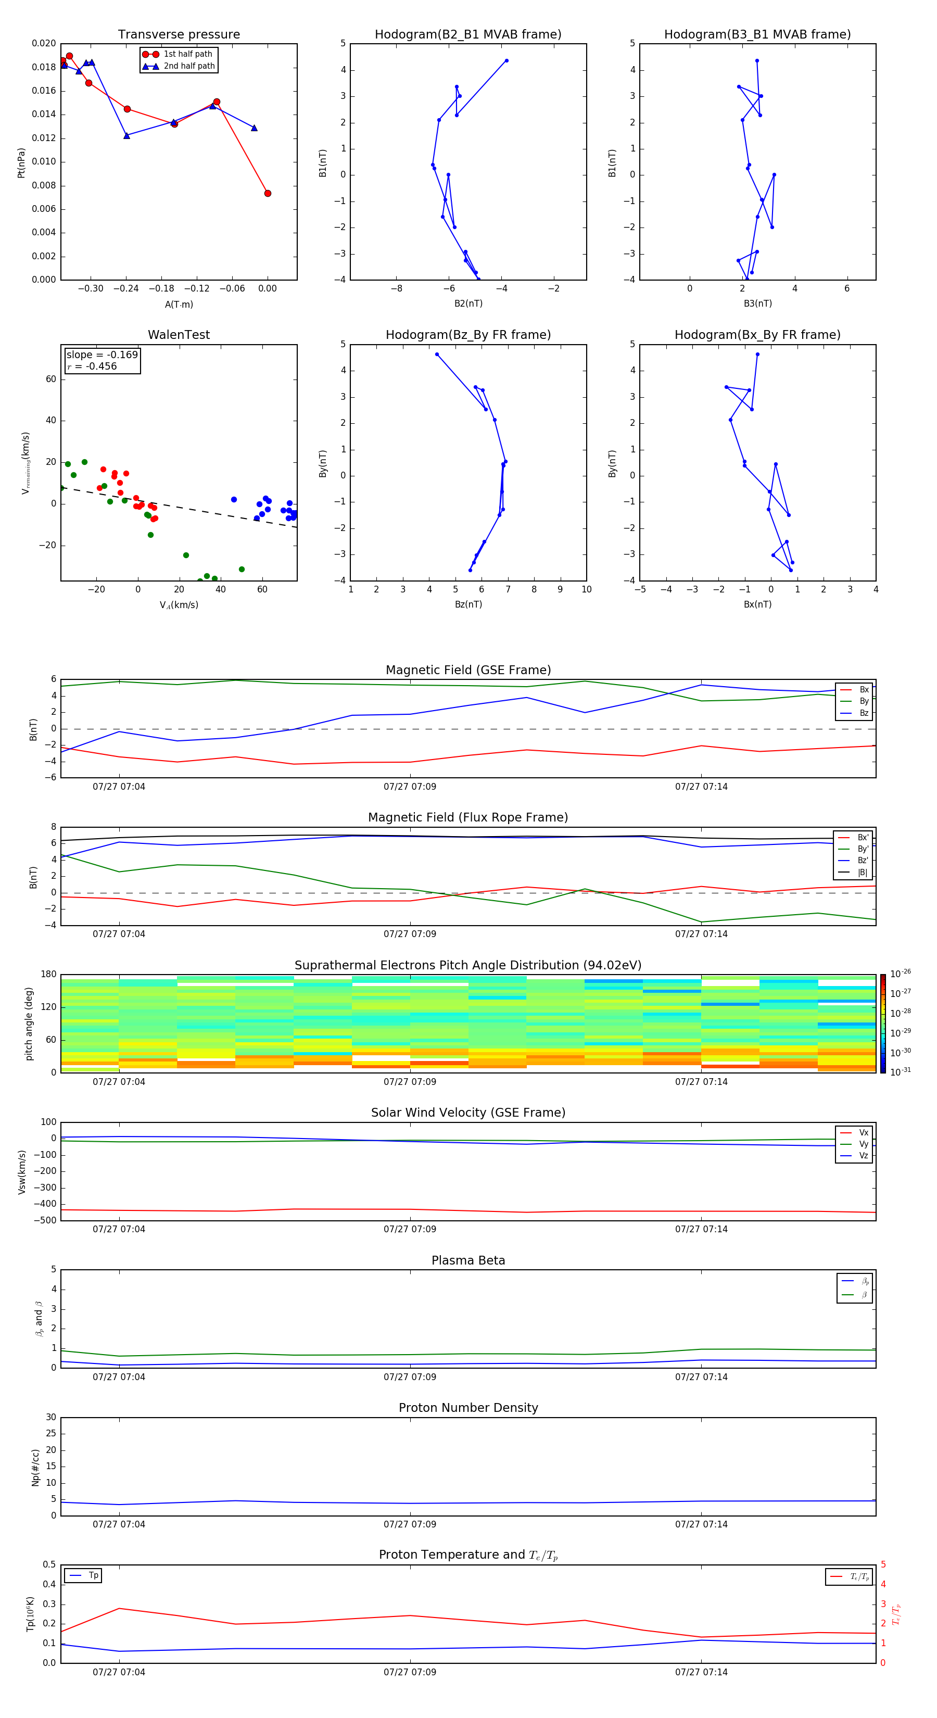Image resolution: width=937 pixels, height=1718 pixels.
Task: Click the 'V_A(km/s)' x-axis label
Action: 179,605
